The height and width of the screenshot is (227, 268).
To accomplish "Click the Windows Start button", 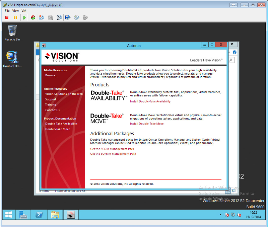I will (9, 215).
